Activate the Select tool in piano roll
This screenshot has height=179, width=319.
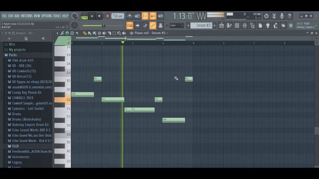pyautogui.click(x=114, y=33)
